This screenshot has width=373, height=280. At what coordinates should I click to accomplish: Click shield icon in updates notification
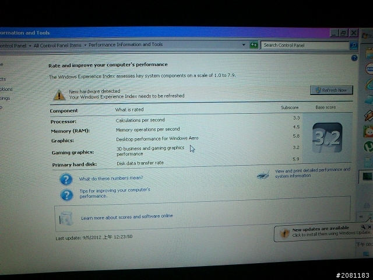point(284,233)
